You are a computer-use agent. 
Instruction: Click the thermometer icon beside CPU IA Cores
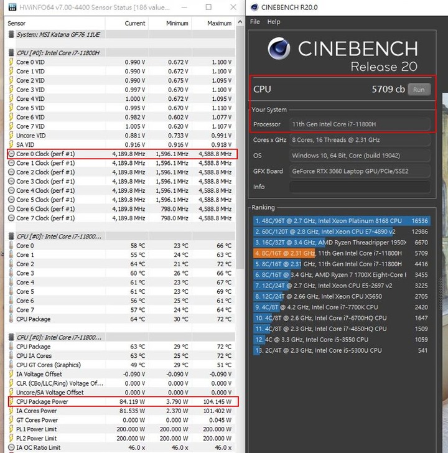pyautogui.click(x=11, y=355)
